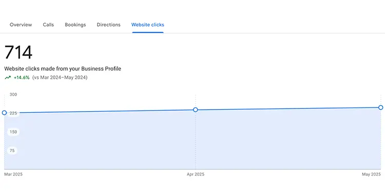Go to the Directions tab
The height and width of the screenshot is (192, 385).
point(108,25)
